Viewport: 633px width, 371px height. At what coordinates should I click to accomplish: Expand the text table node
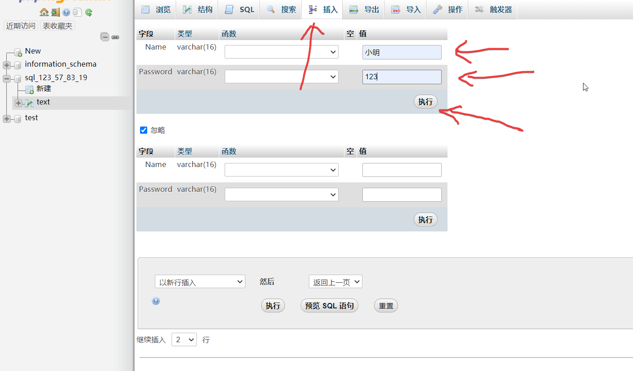tap(18, 103)
